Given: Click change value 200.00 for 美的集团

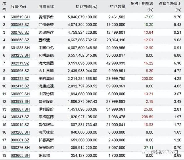Looking at the screenshot, I should coord(147,79).
